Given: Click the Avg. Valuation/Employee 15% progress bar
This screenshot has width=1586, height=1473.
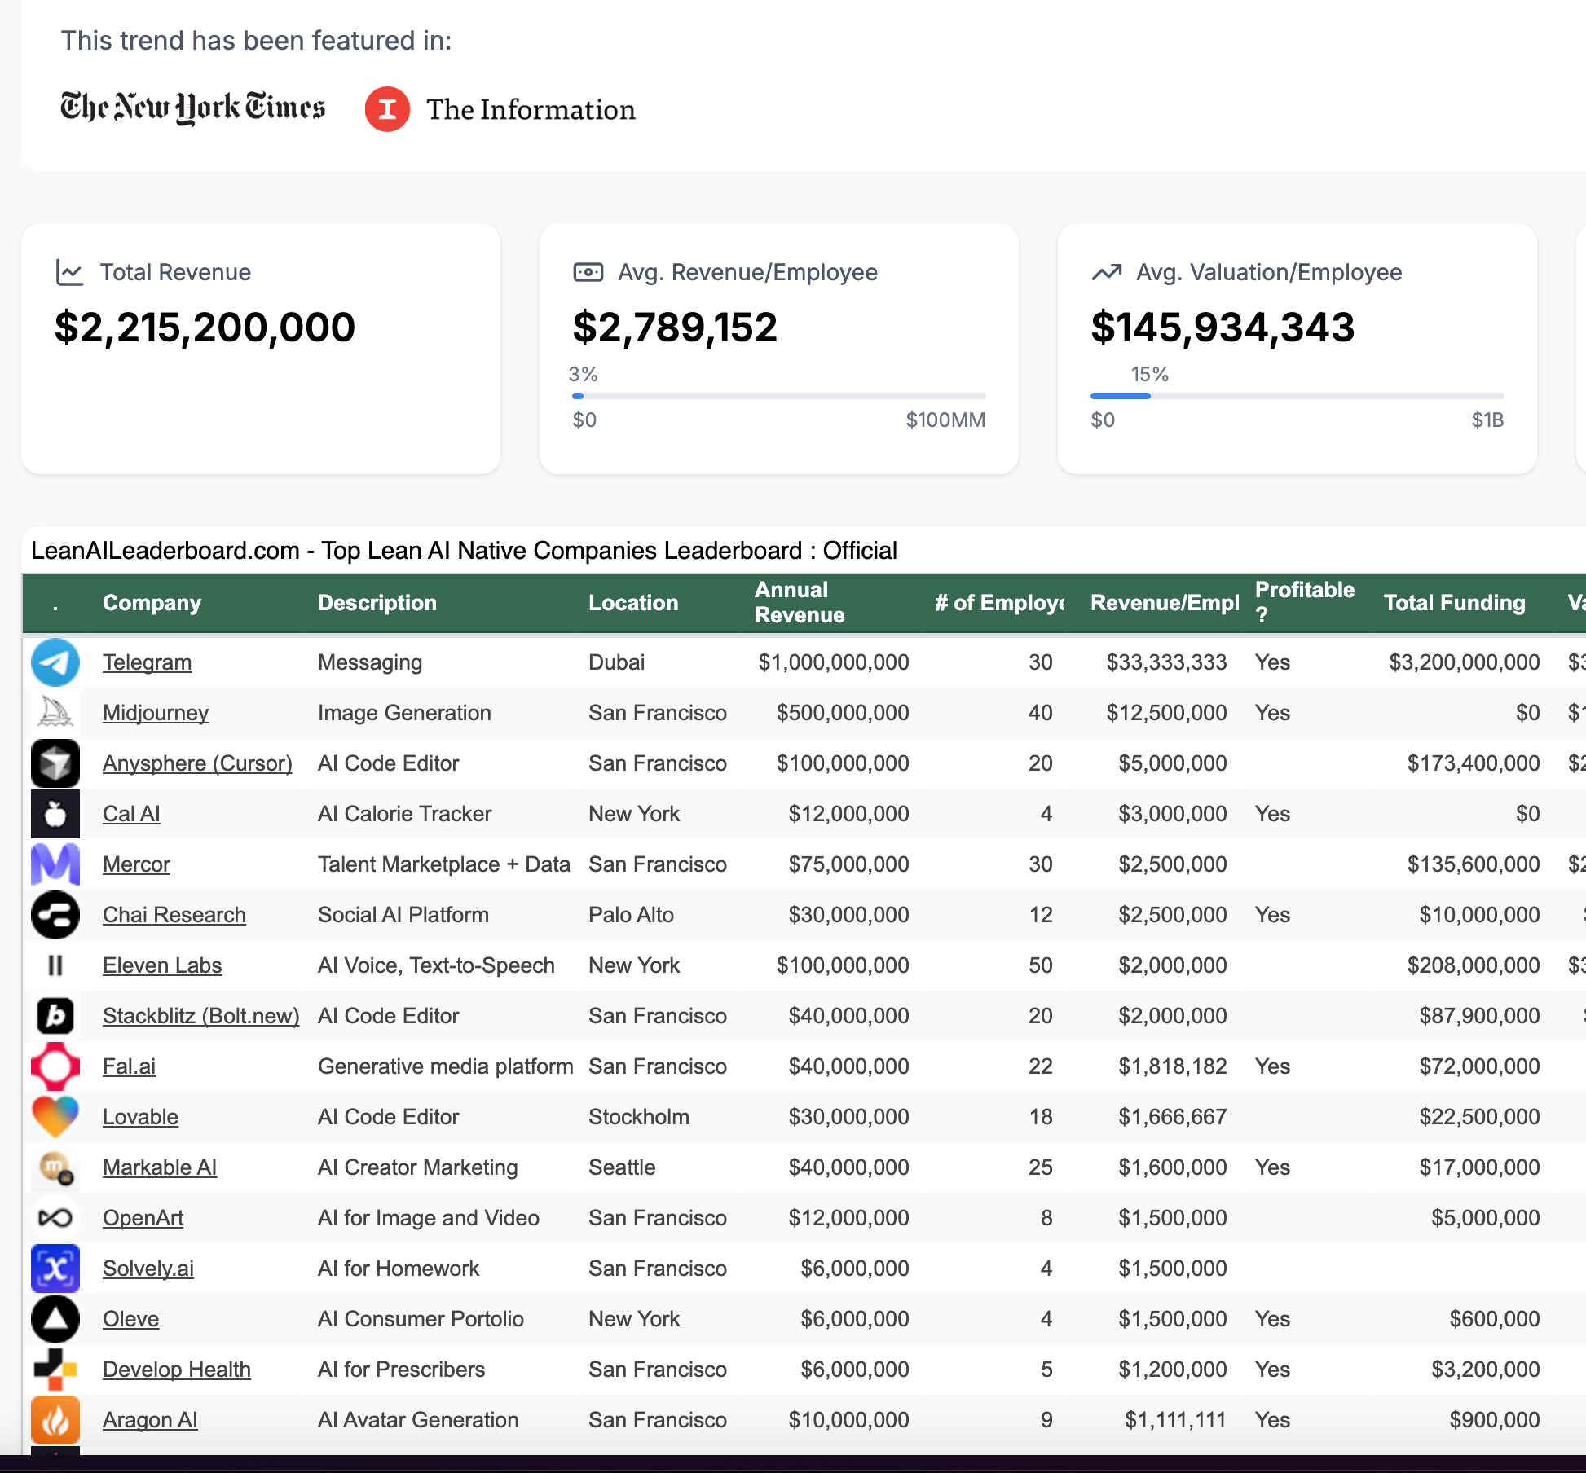Looking at the screenshot, I should click(1297, 396).
